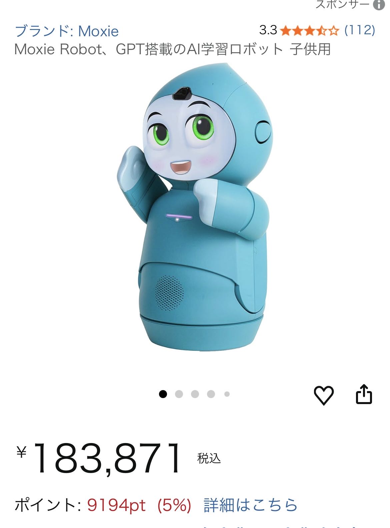The image size is (390, 528).
Task: Select the first black image carousel dot
Action: tap(163, 394)
